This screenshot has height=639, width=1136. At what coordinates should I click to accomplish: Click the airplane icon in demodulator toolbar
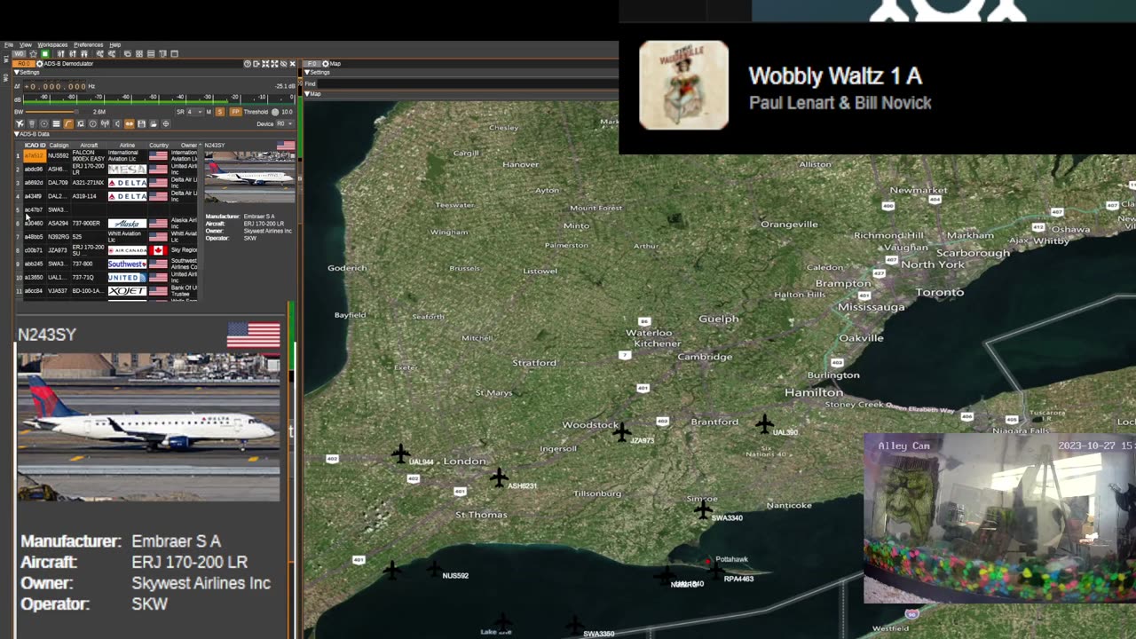20,124
